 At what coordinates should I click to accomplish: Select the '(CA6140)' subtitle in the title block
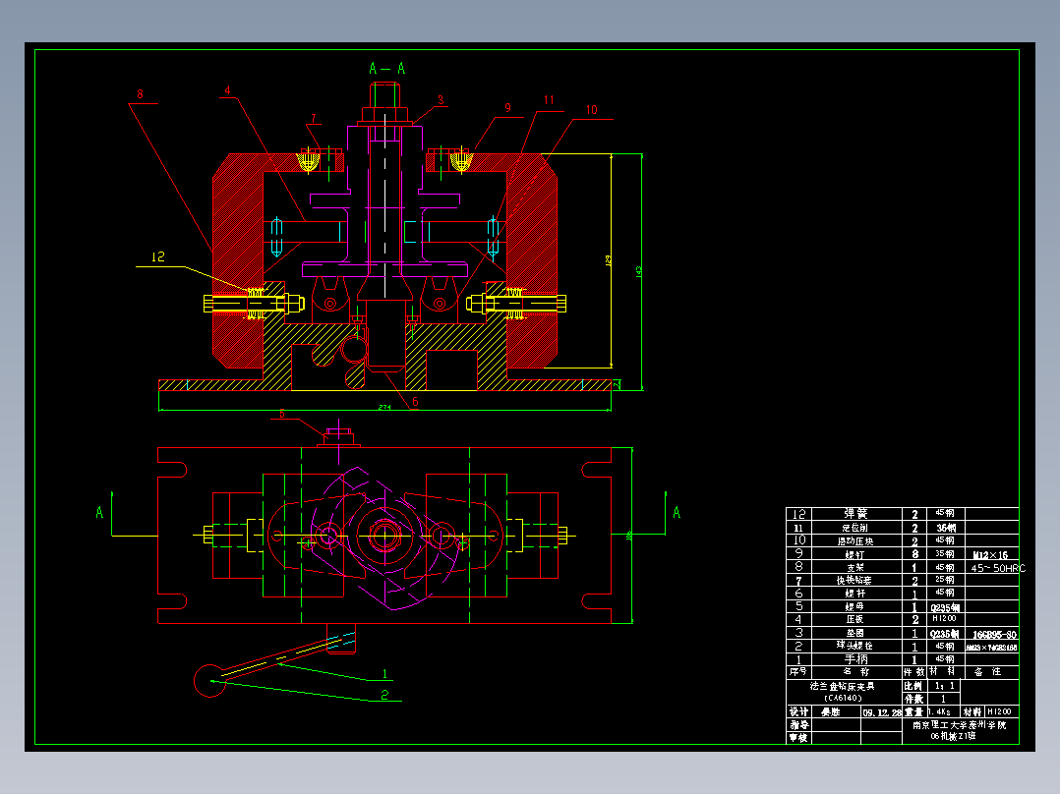coord(843,699)
